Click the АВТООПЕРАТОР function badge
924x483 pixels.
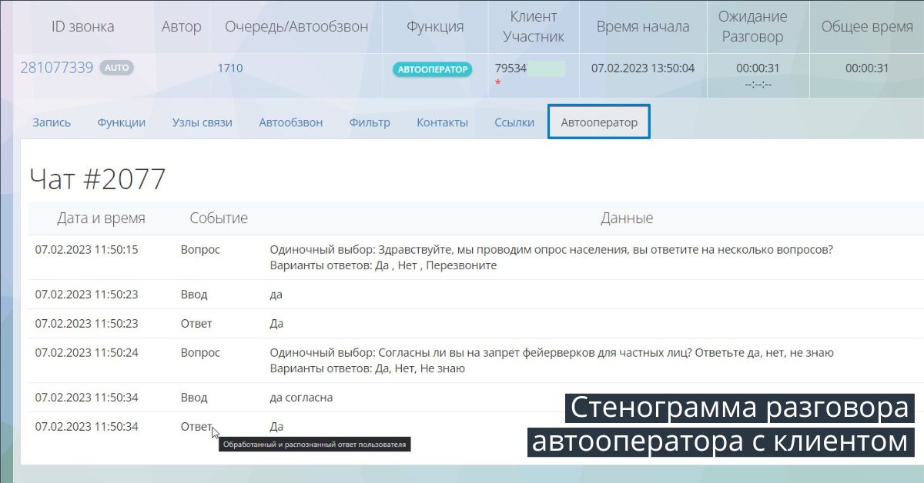point(433,69)
